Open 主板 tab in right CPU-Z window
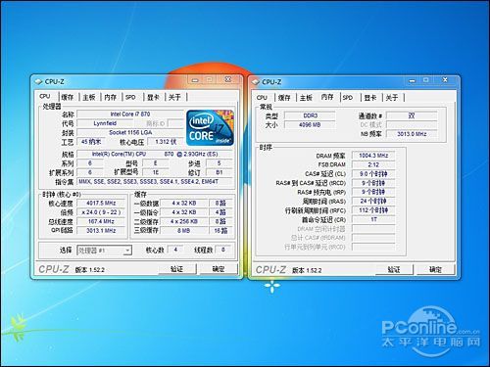The height and width of the screenshot is (367, 490). click(306, 98)
